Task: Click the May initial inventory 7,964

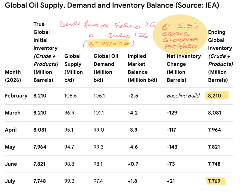Action: pyautogui.click(x=40, y=147)
